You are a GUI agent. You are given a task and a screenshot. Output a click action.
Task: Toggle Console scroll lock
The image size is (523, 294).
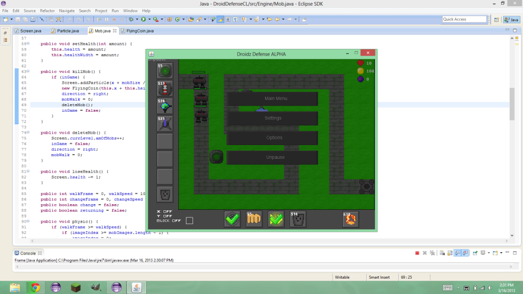(450, 253)
